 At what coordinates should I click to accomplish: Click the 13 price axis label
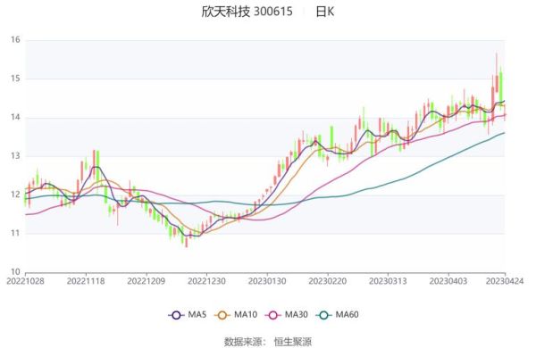pyautogui.click(x=15, y=156)
